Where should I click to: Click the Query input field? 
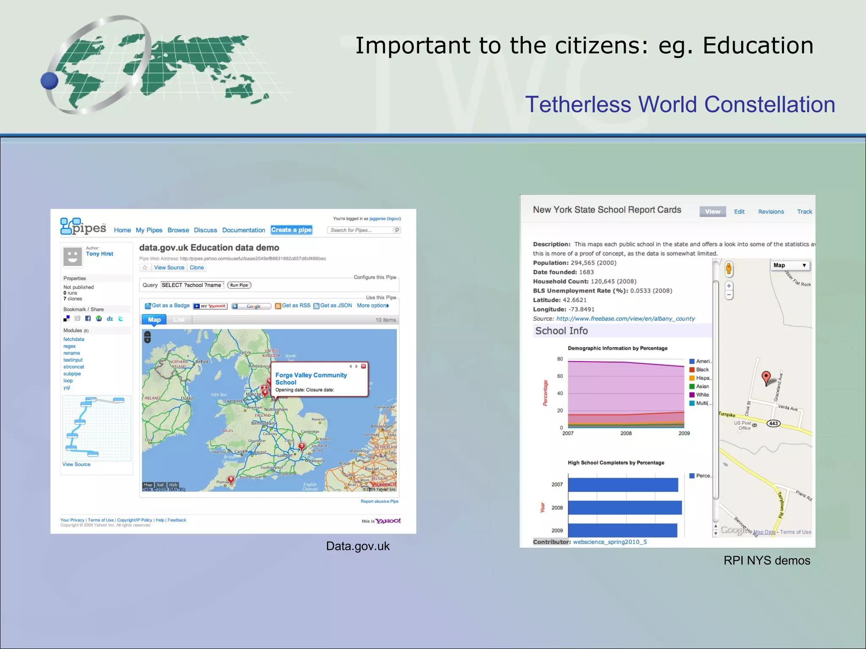click(x=192, y=285)
